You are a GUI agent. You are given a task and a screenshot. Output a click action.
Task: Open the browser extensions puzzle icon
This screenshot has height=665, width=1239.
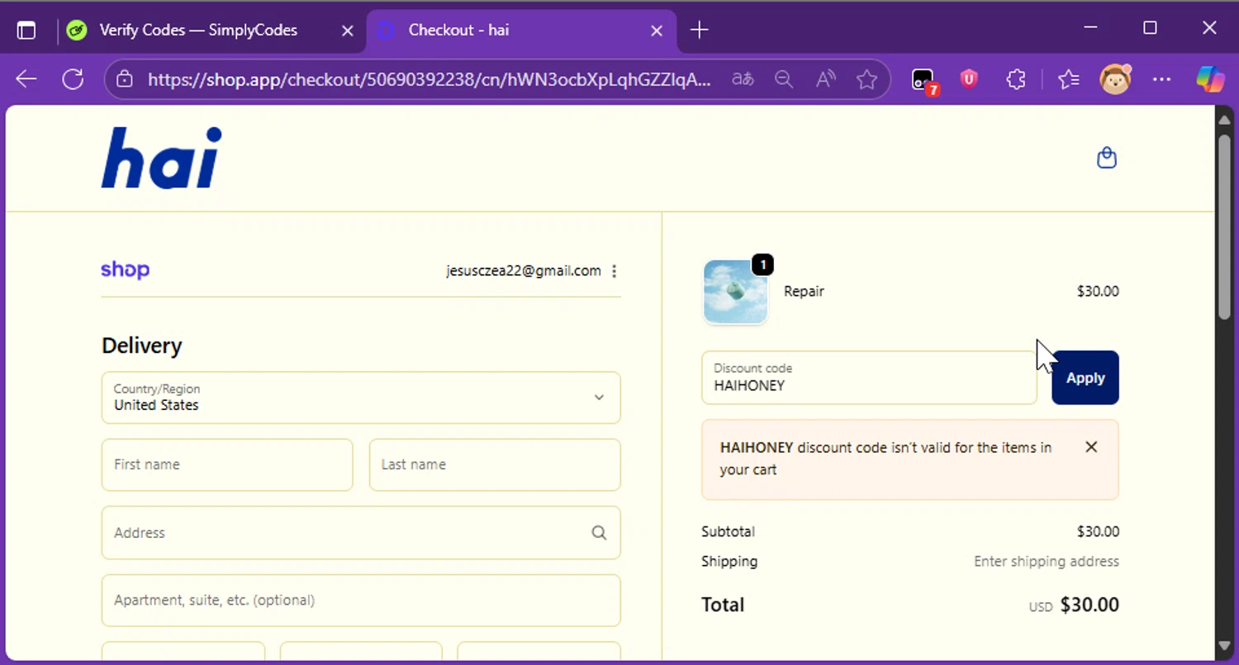pos(1016,79)
